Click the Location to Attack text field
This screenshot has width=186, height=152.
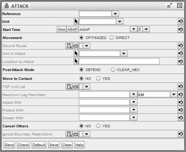click(119, 61)
